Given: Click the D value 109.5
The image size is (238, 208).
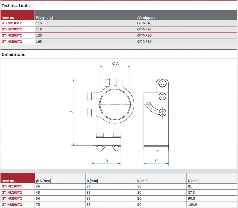Looking at the screenshot, I should 192,205.
